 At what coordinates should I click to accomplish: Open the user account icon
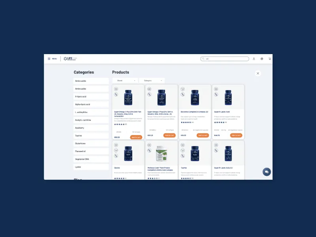pos(254,58)
